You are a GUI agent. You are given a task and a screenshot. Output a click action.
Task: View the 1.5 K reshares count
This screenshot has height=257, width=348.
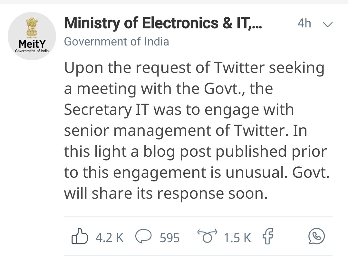237,238
